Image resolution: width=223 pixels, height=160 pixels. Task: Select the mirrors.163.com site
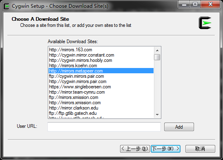tap(101, 50)
